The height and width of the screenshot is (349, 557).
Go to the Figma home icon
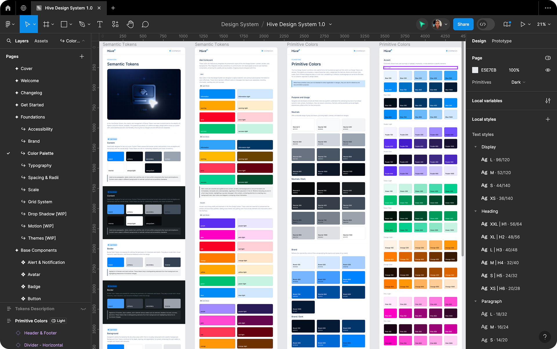point(8,8)
